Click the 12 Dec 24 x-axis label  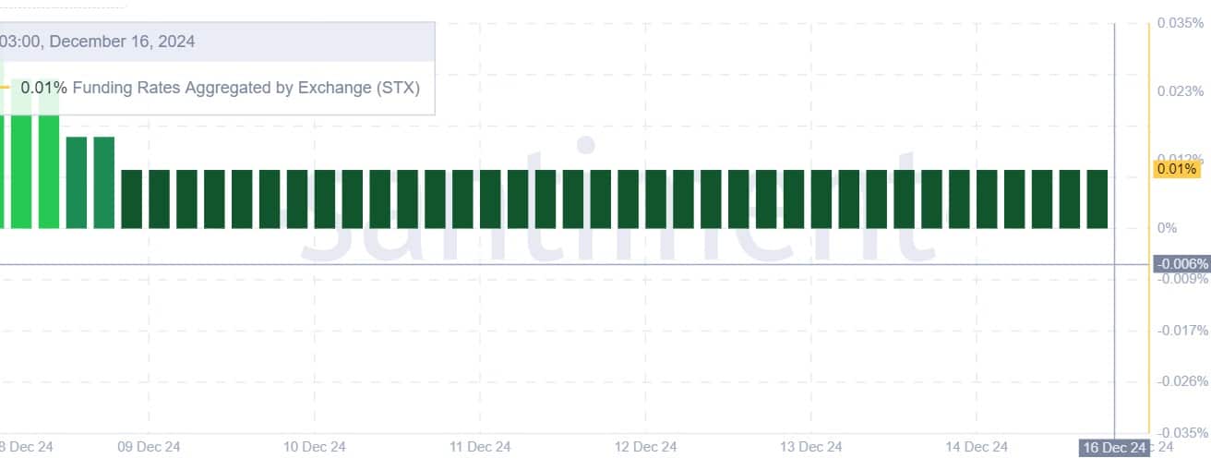pyautogui.click(x=645, y=447)
